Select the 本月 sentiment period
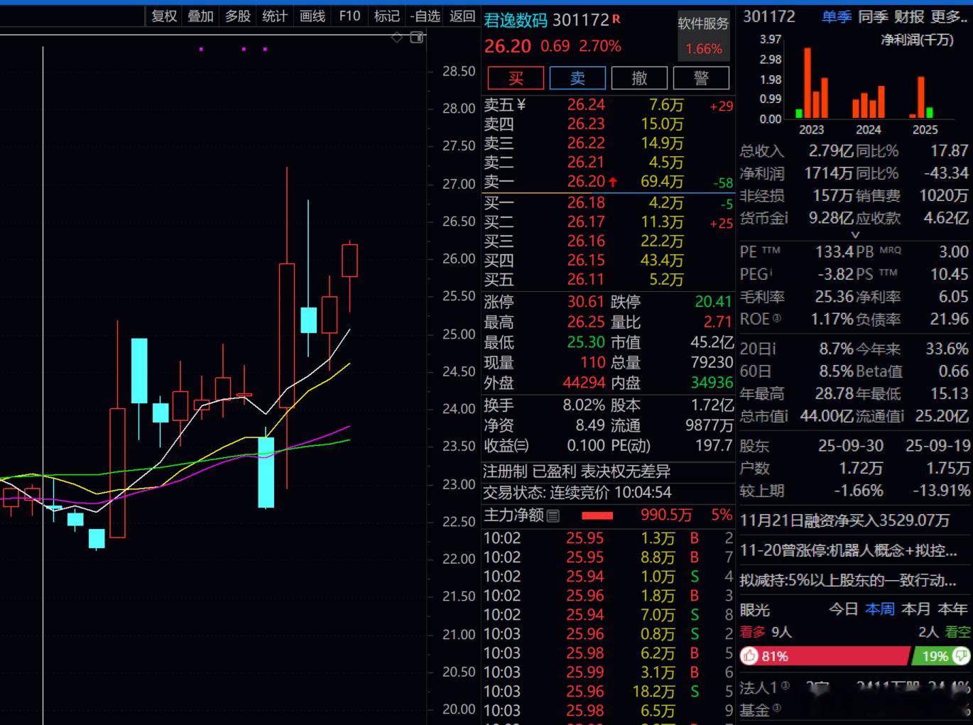This screenshot has width=973, height=725. [x=915, y=609]
